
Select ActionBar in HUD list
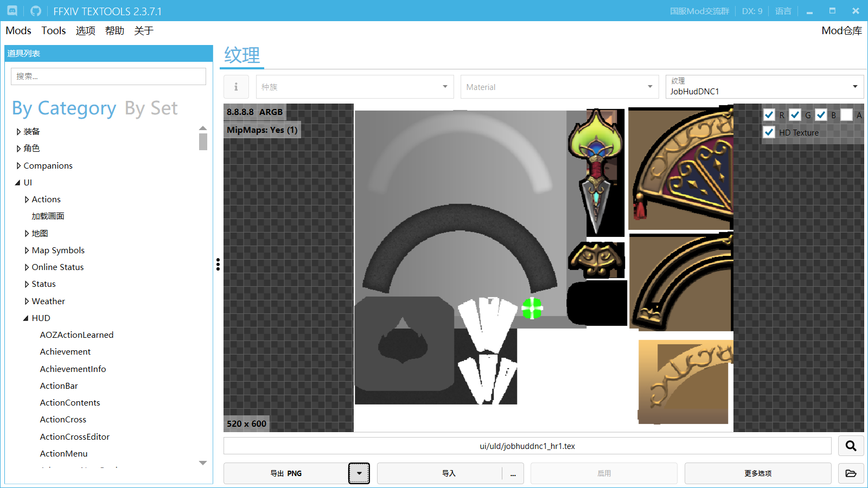pos(59,386)
